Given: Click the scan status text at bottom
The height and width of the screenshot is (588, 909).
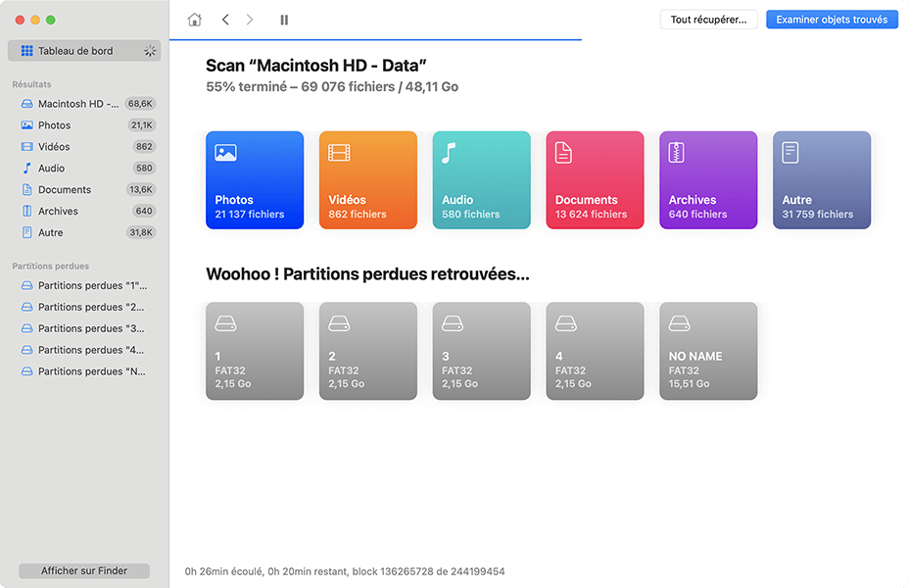Looking at the screenshot, I should point(345,571).
